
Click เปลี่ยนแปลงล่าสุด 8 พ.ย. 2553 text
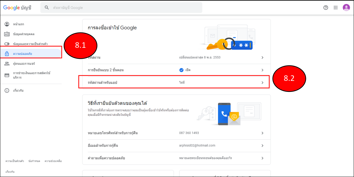[200, 58]
